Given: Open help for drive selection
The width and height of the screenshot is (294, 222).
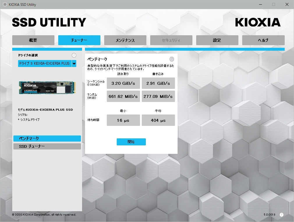Looking at the screenshot, I should (x=74, y=55).
